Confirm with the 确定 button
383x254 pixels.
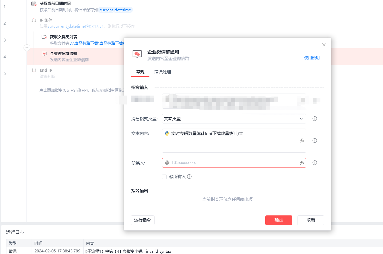point(279,220)
